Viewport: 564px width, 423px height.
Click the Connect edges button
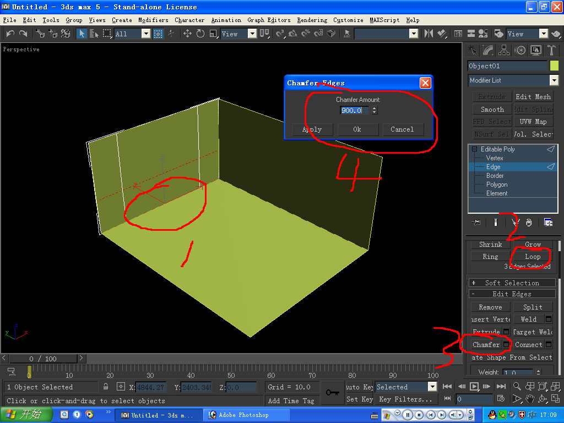(528, 345)
